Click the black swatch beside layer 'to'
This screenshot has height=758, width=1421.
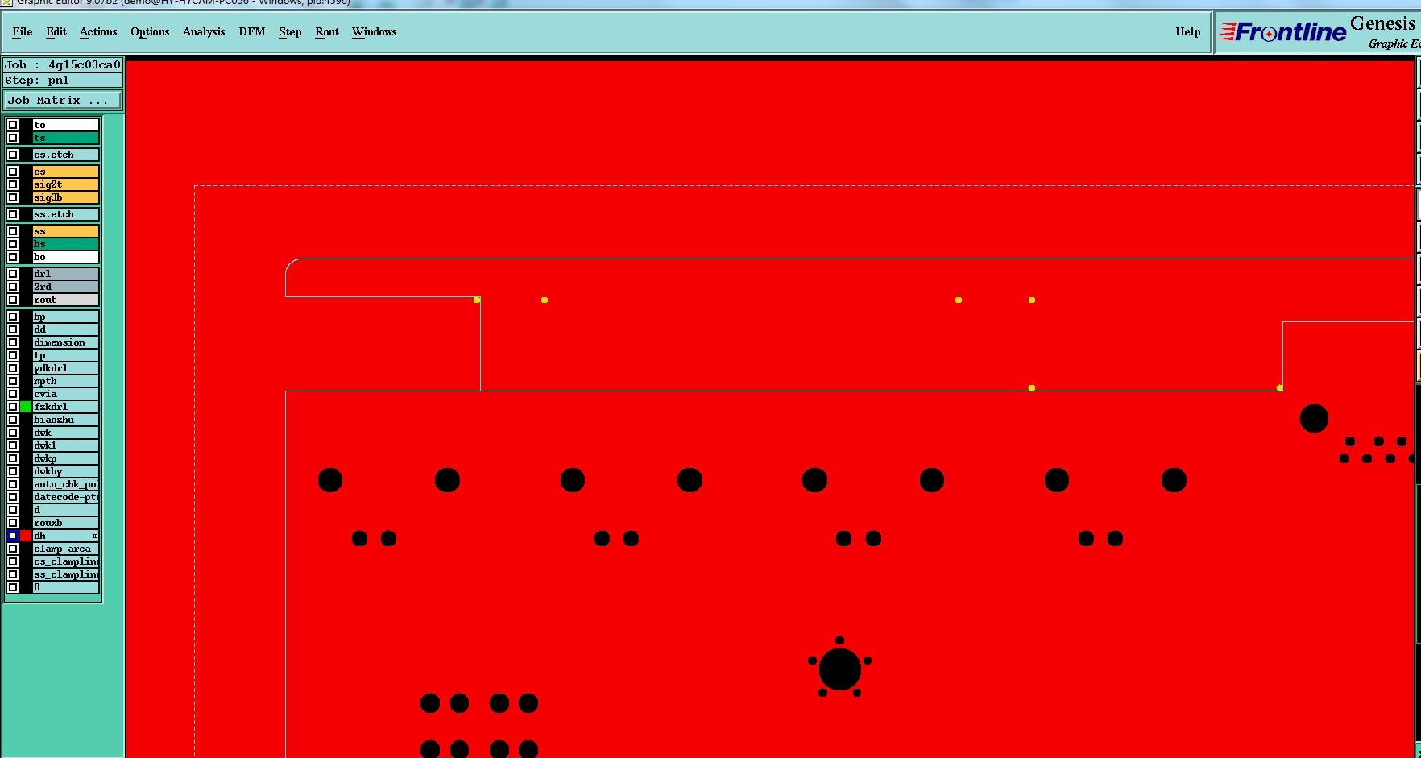coord(26,125)
